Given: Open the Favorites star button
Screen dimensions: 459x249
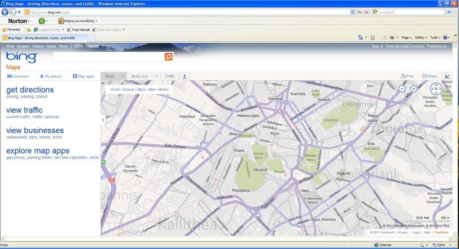Looking at the screenshot, I should [x=11, y=30].
